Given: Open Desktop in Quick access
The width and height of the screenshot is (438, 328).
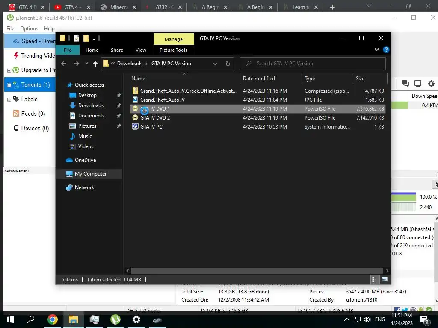Looking at the screenshot, I should [87, 95].
